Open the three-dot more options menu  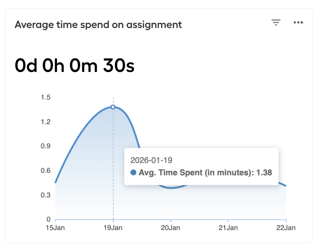(x=298, y=22)
